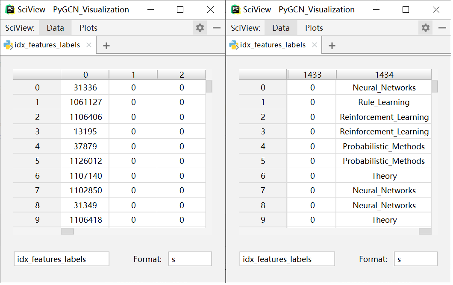Select cell 1061127 in left table

[x=85, y=102]
